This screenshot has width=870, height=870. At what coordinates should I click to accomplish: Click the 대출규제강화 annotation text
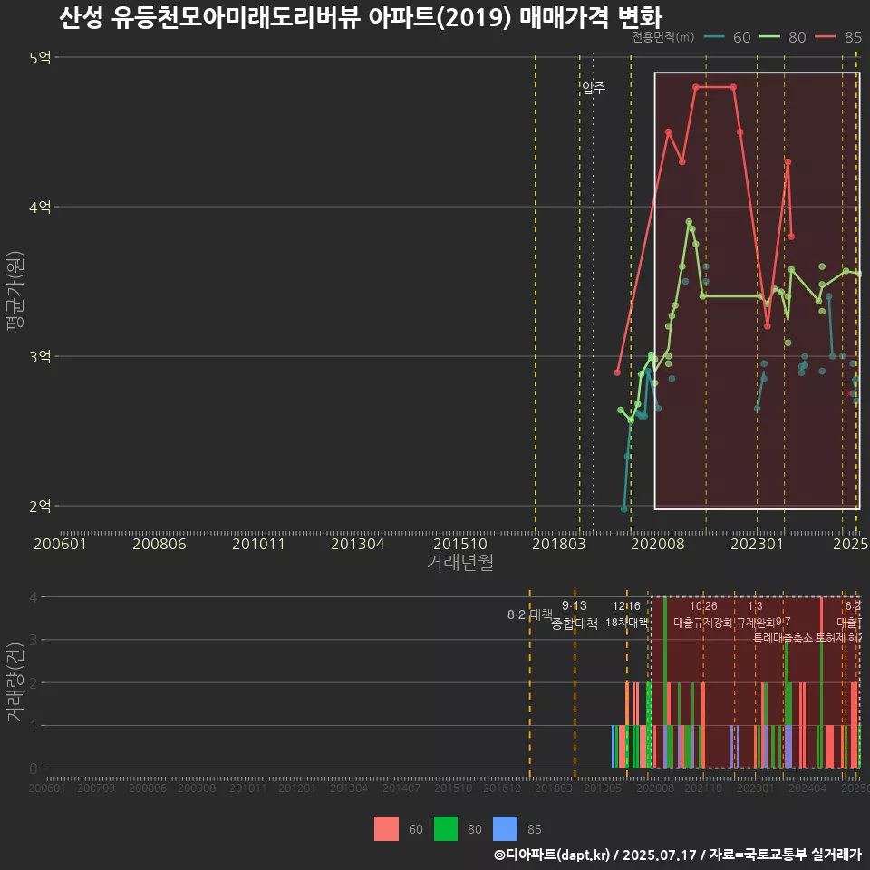[703, 623]
